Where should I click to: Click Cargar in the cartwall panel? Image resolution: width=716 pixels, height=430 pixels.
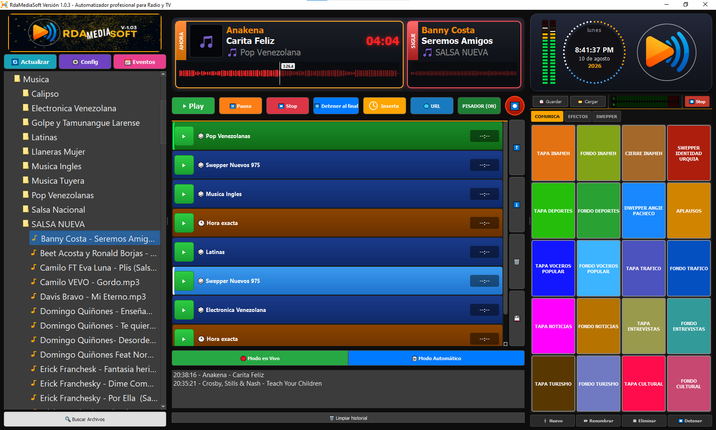pos(588,102)
